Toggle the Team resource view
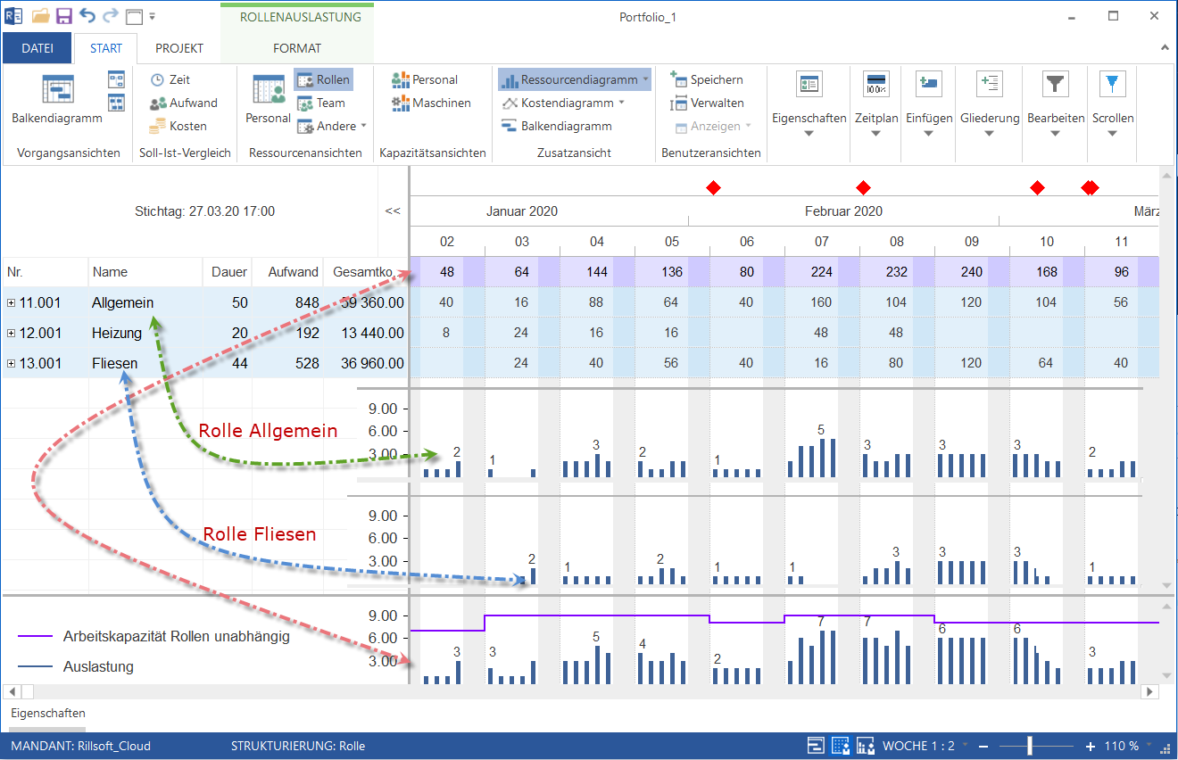The width and height of the screenshot is (1178, 760). (x=321, y=103)
